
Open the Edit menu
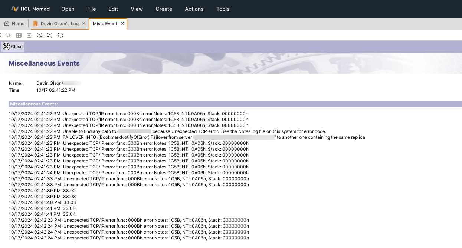113,9
